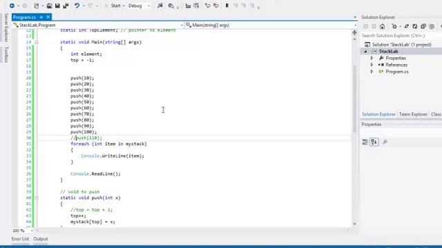The height and width of the screenshot is (248, 442).
Task: Click the New Project toolbar icon
Action: click(37, 6)
